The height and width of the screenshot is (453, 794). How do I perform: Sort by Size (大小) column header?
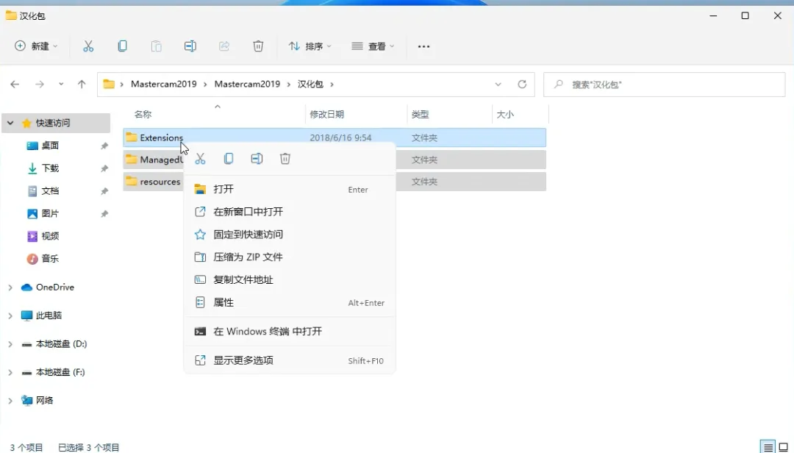(505, 115)
